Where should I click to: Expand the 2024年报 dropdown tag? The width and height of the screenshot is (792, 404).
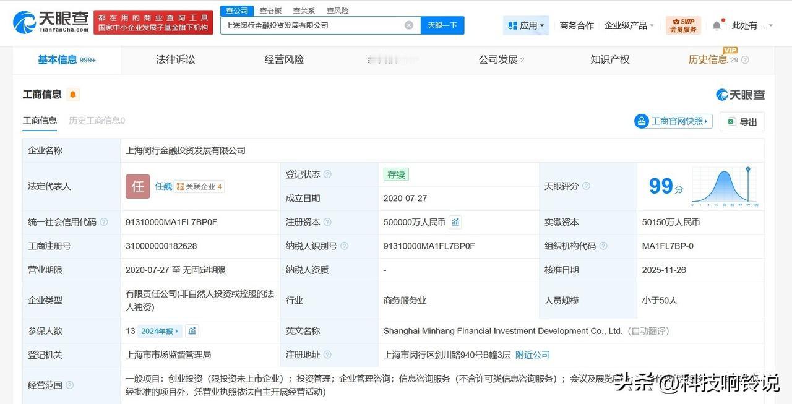click(x=160, y=331)
